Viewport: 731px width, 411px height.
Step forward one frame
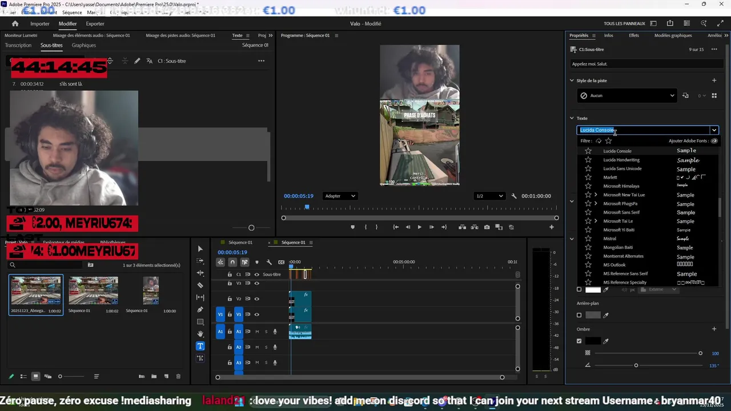pos(431,227)
